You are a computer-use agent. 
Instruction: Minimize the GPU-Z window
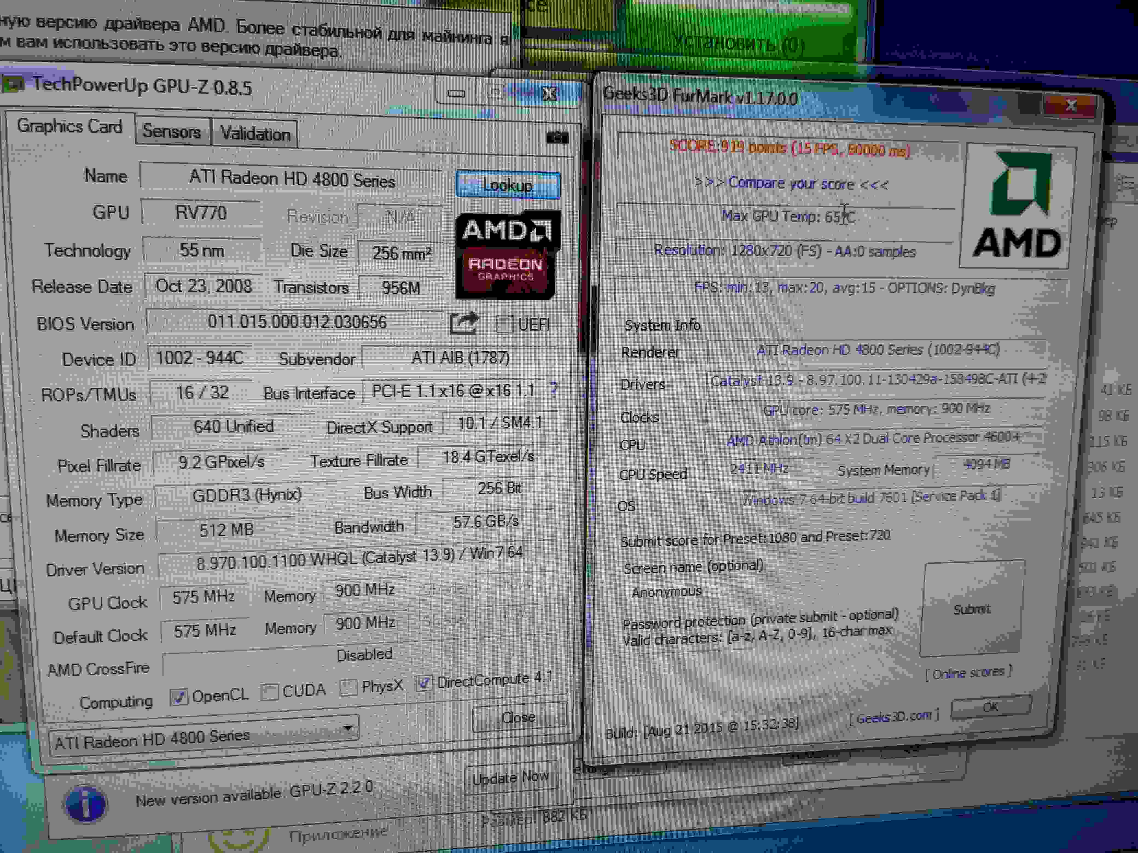tap(456, 93)
